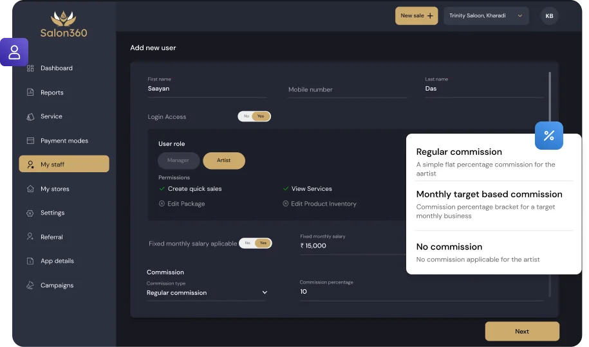Click the Dashboard grid icon in sidebar

[x=30, y=68]
